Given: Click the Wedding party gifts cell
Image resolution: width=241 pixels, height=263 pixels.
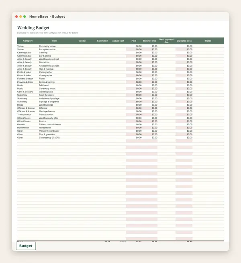Looking at the screenshot, I should 54,118.
